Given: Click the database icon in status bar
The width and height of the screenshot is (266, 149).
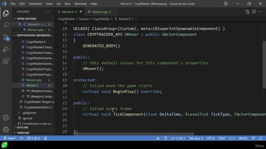Looking at the screenshot, I should [165, 138].
